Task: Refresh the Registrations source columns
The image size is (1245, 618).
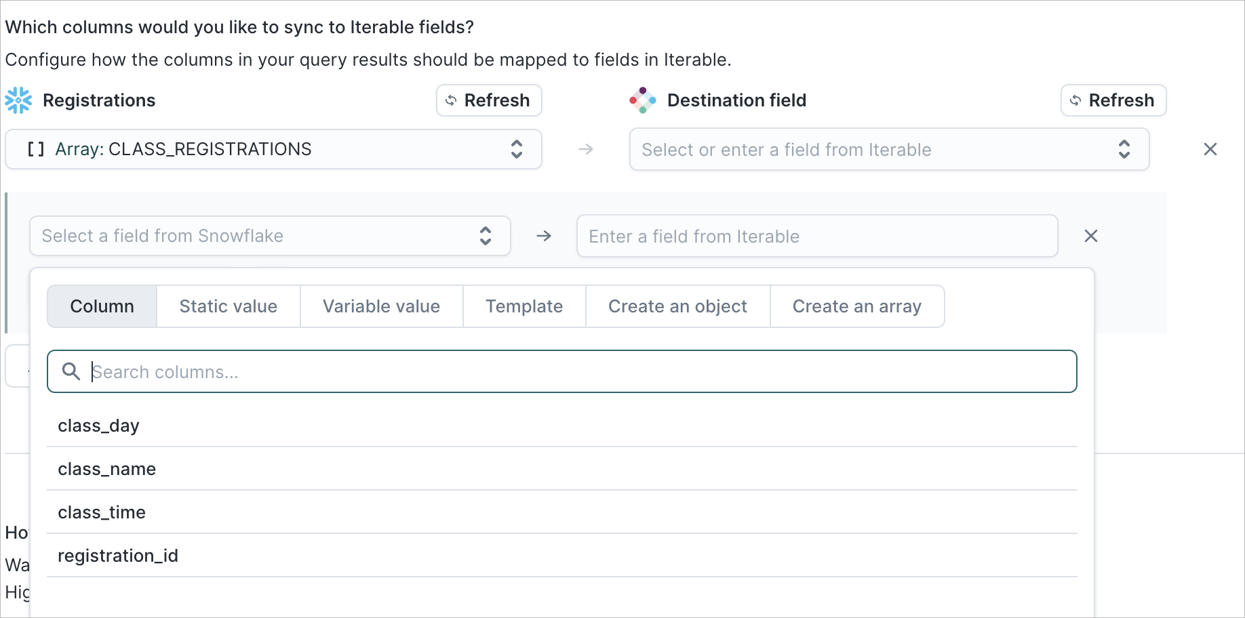Action: click(489, 100)
